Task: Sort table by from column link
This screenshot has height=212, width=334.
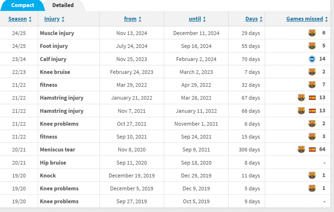Action: coord(130,19)
